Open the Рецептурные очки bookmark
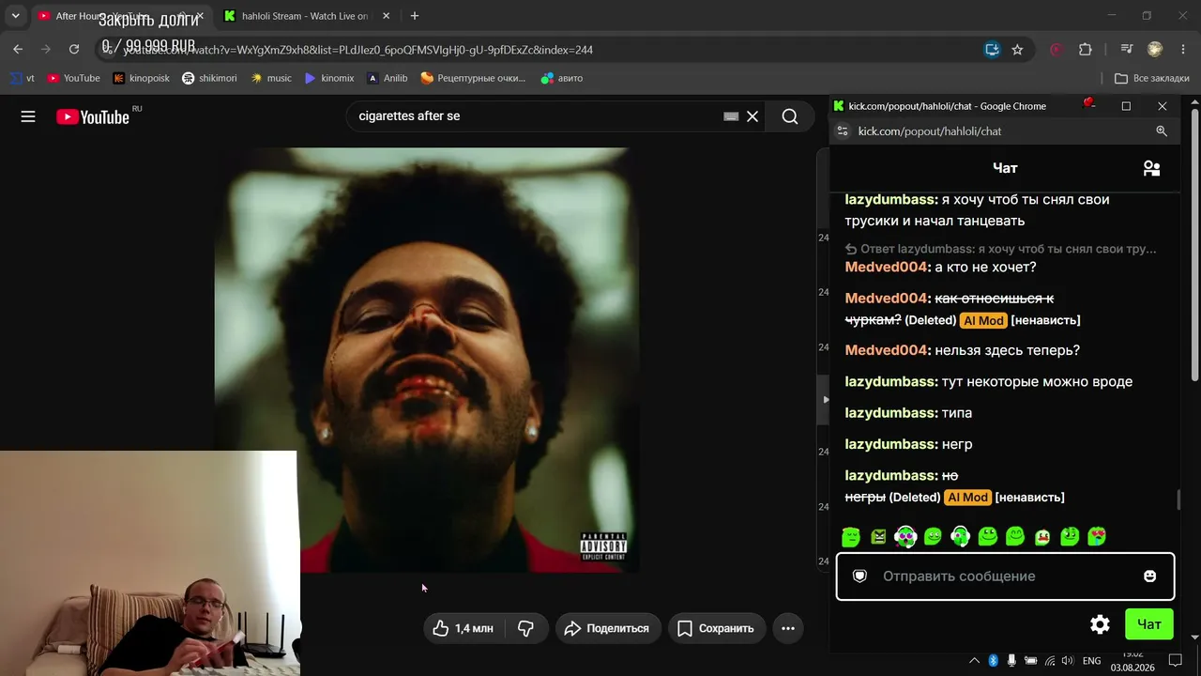The width and height of the screenshot is (1201, 676). [473, 78]
